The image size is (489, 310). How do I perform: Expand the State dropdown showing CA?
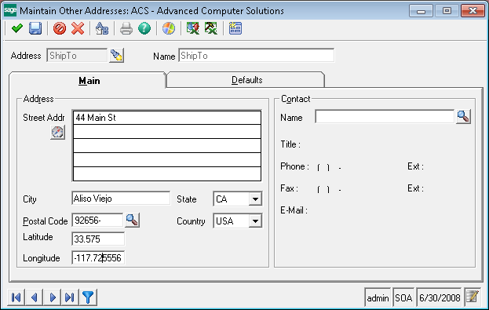pos(255,199)
